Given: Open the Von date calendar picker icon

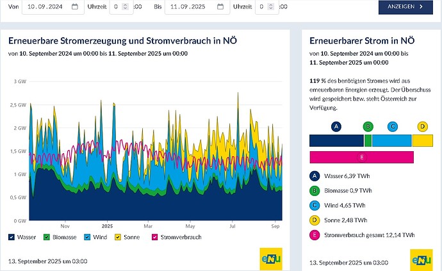Looking at the screenshot, I should 75,6.
